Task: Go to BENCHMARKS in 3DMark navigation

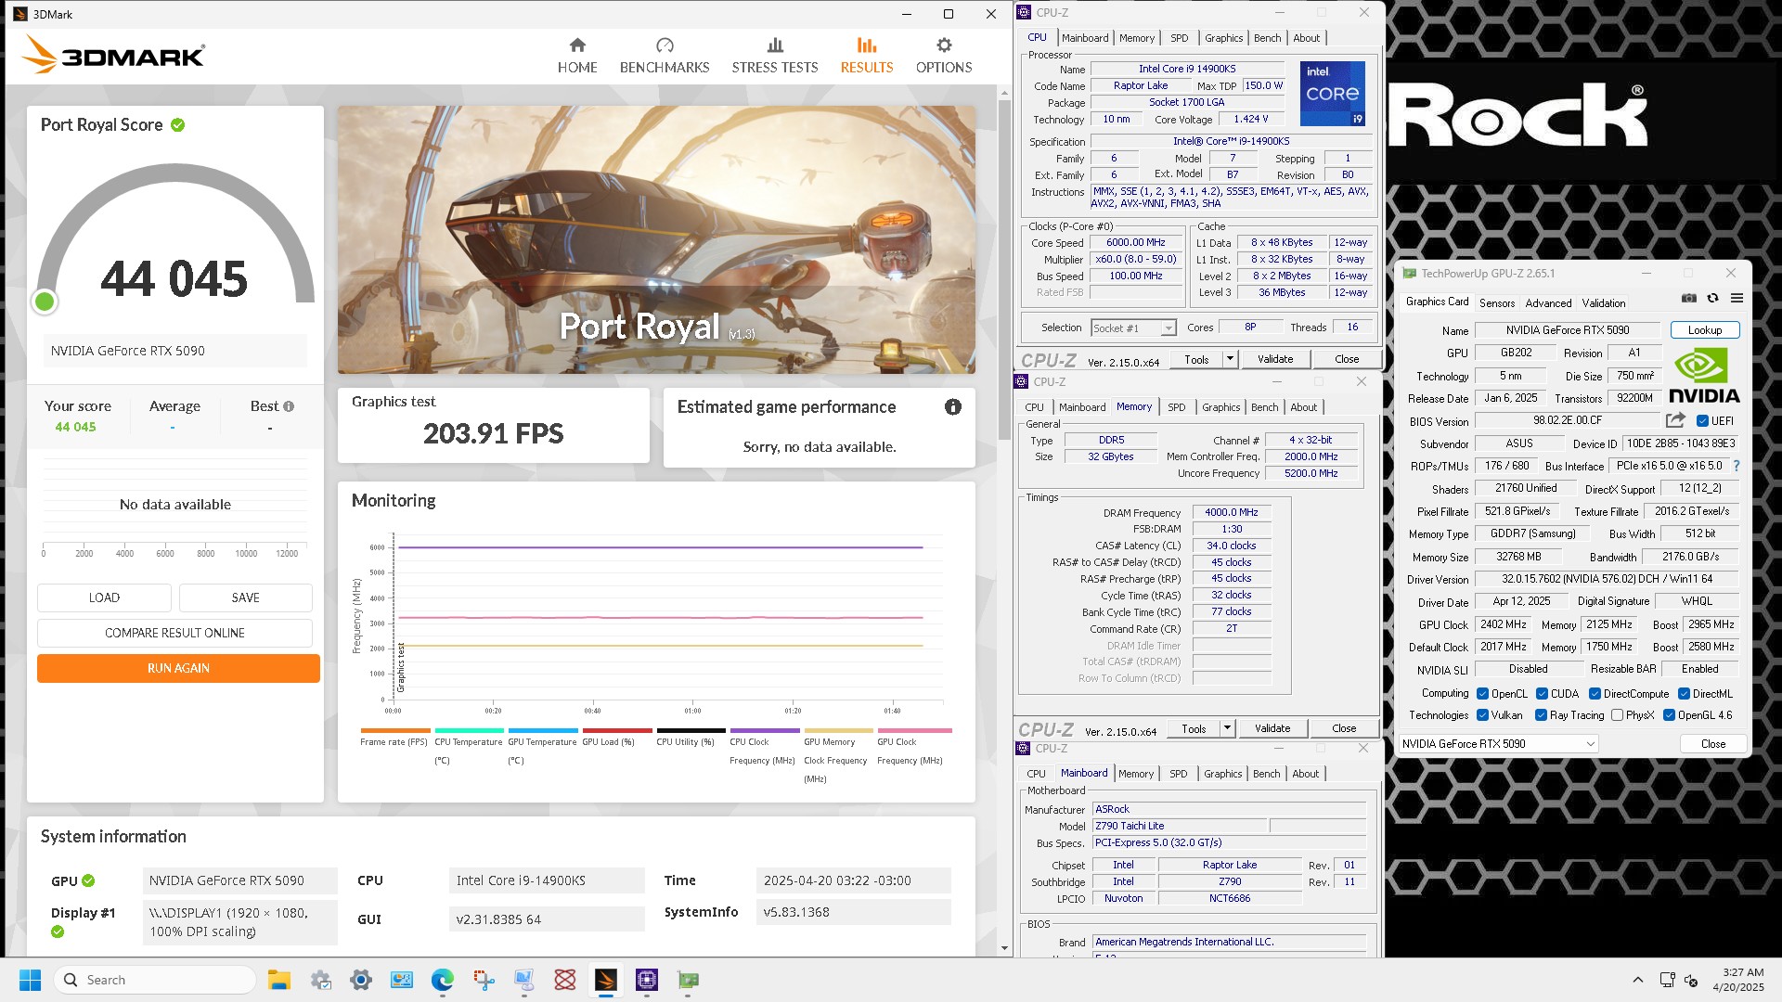Action: 665,56
